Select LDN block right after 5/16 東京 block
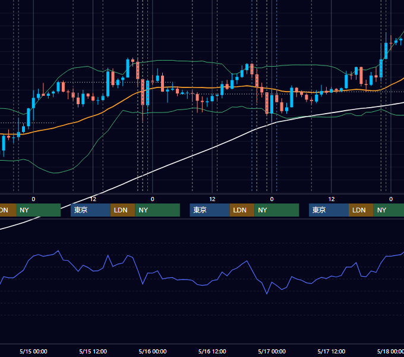 pyautogui.click(x=242, y=210)
